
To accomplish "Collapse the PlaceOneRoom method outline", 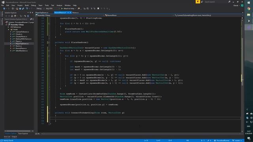I will pos(49,43).
